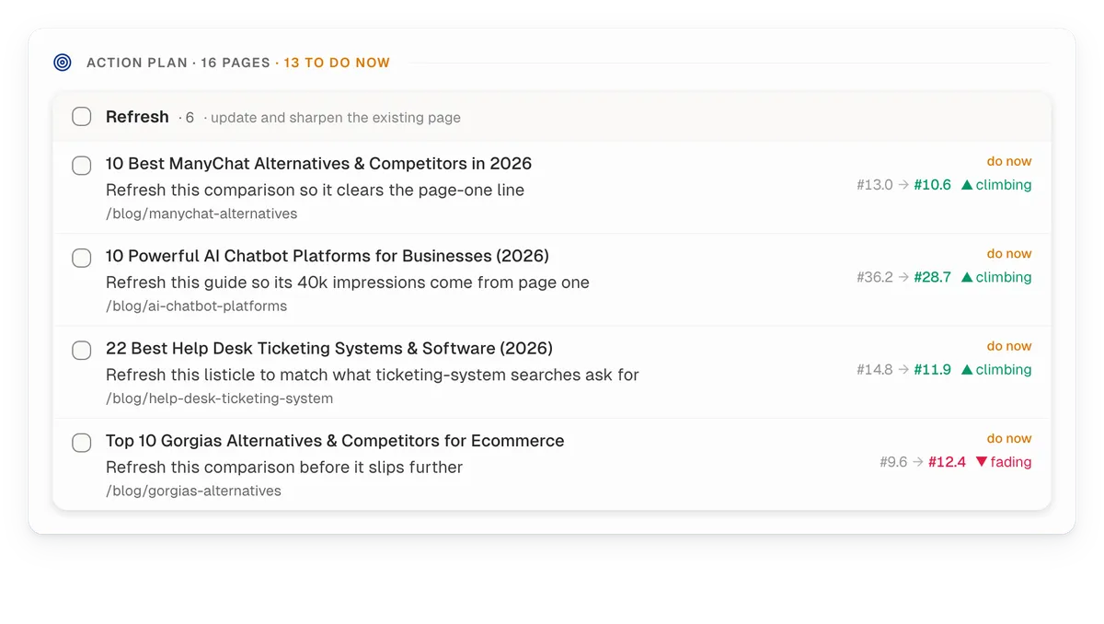Check the Gorgias Alternatives row checkbox
1104x624 pixels.
tap(82, 443)
